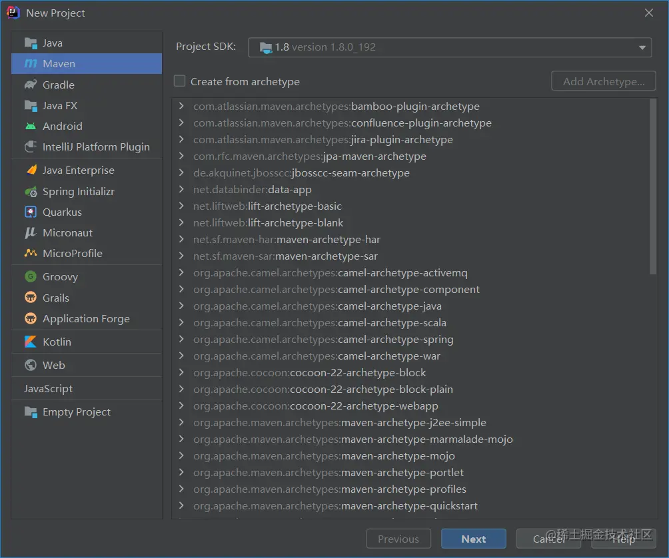Click the Spring Initializr leaf icon
669x558 pixels.
[31, 192]
